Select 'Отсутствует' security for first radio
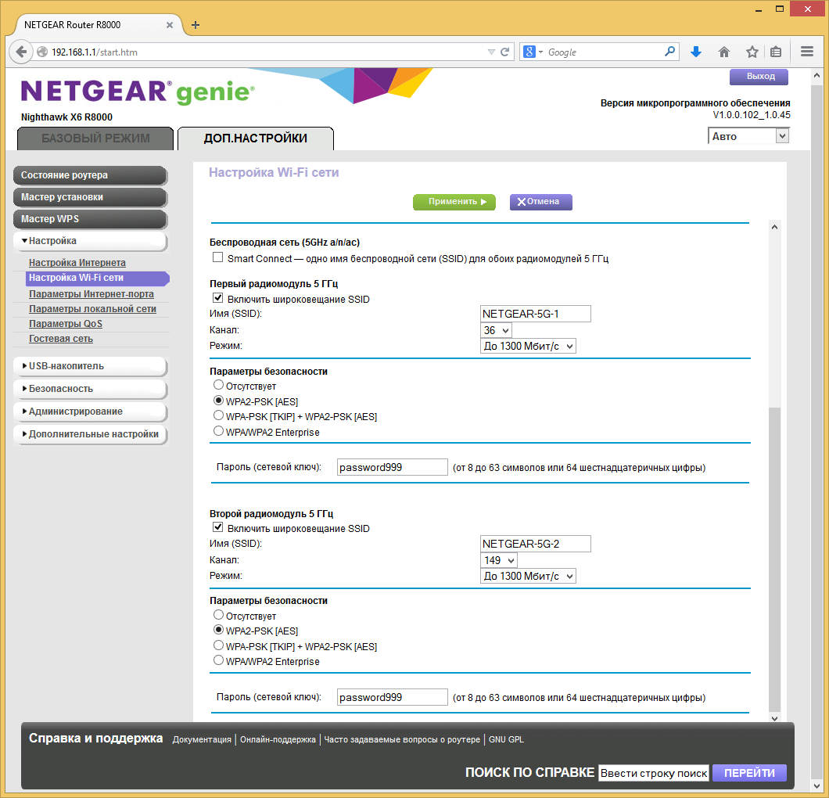The image size is (829, 798). point(218,385)
